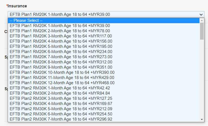Select EFTB Plan2 RM30K 5-Month +MYR212.09
The height and width of the screenshot is (126, 208).
coord(61,109)
